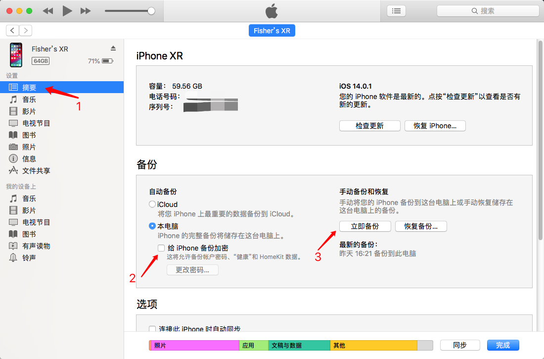Select the 本电脑 backup radio button
This screenshot has height=359, width=544.
coord(152,226)
